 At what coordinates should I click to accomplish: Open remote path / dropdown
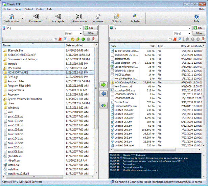[189, 28]
